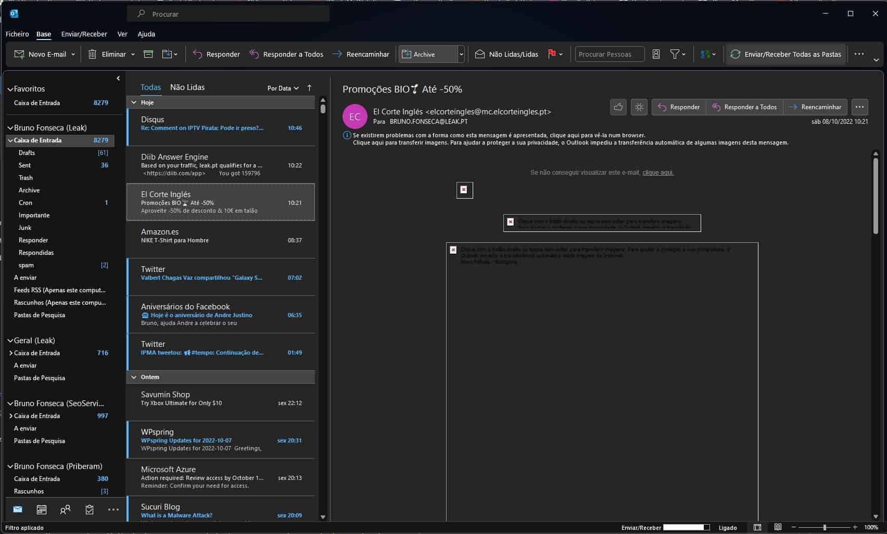This screenshot has height=534, width=887.
Task: Click the archive box toolbar icon
Action: pyautogui.click(x=148, y=54)
